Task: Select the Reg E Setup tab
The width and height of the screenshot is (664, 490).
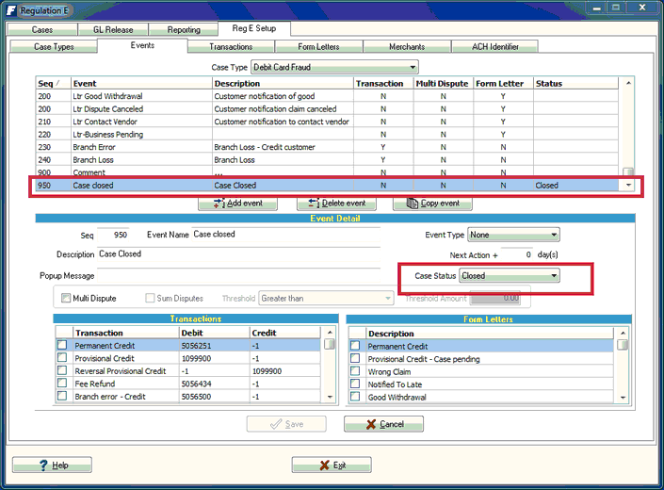Action: click(x=254, y=28)
